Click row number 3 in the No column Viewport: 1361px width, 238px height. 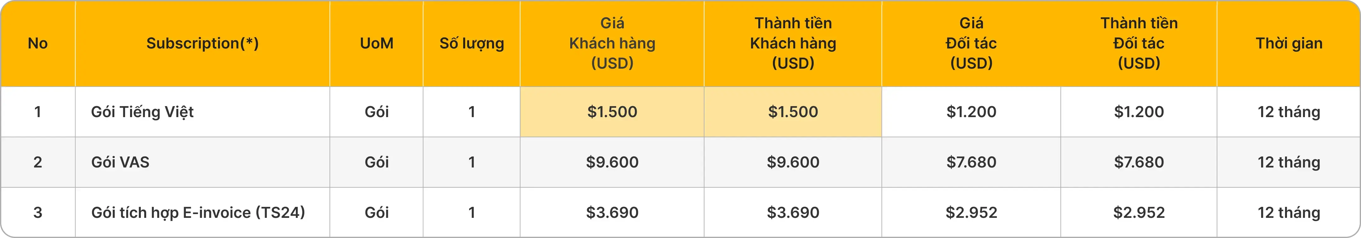click(37, 213)
